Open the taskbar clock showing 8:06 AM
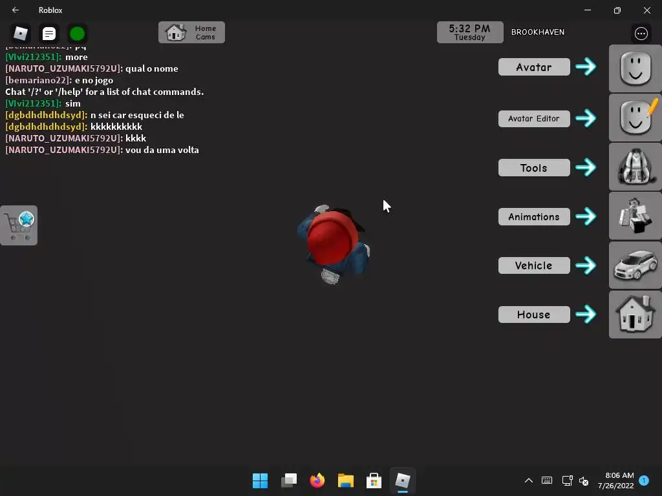This screenshot has height=496, width=662. point(615,480)
